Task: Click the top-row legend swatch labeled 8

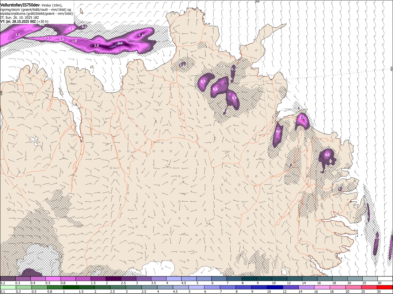Action: [249, 278]
